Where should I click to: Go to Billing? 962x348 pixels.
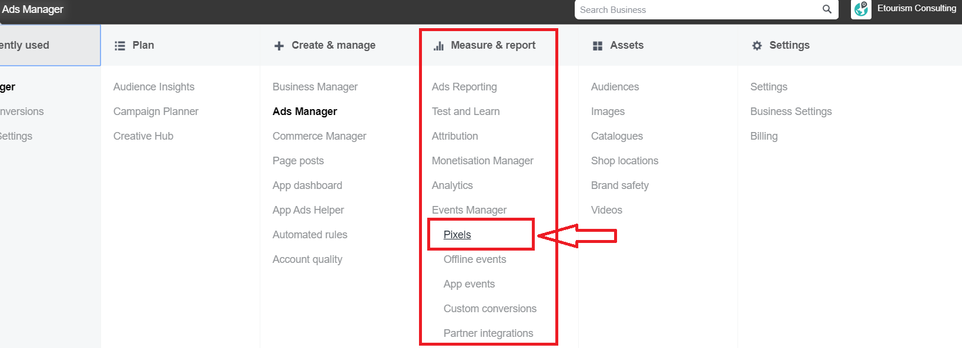coord(764,136)
